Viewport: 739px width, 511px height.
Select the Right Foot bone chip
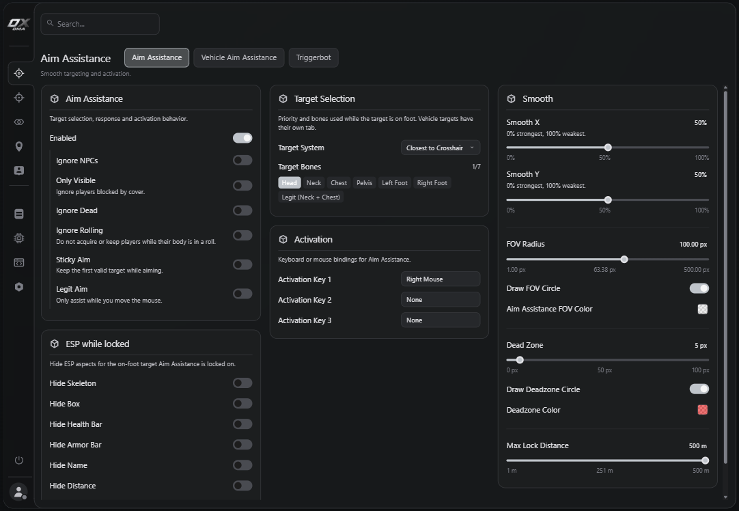432,183
